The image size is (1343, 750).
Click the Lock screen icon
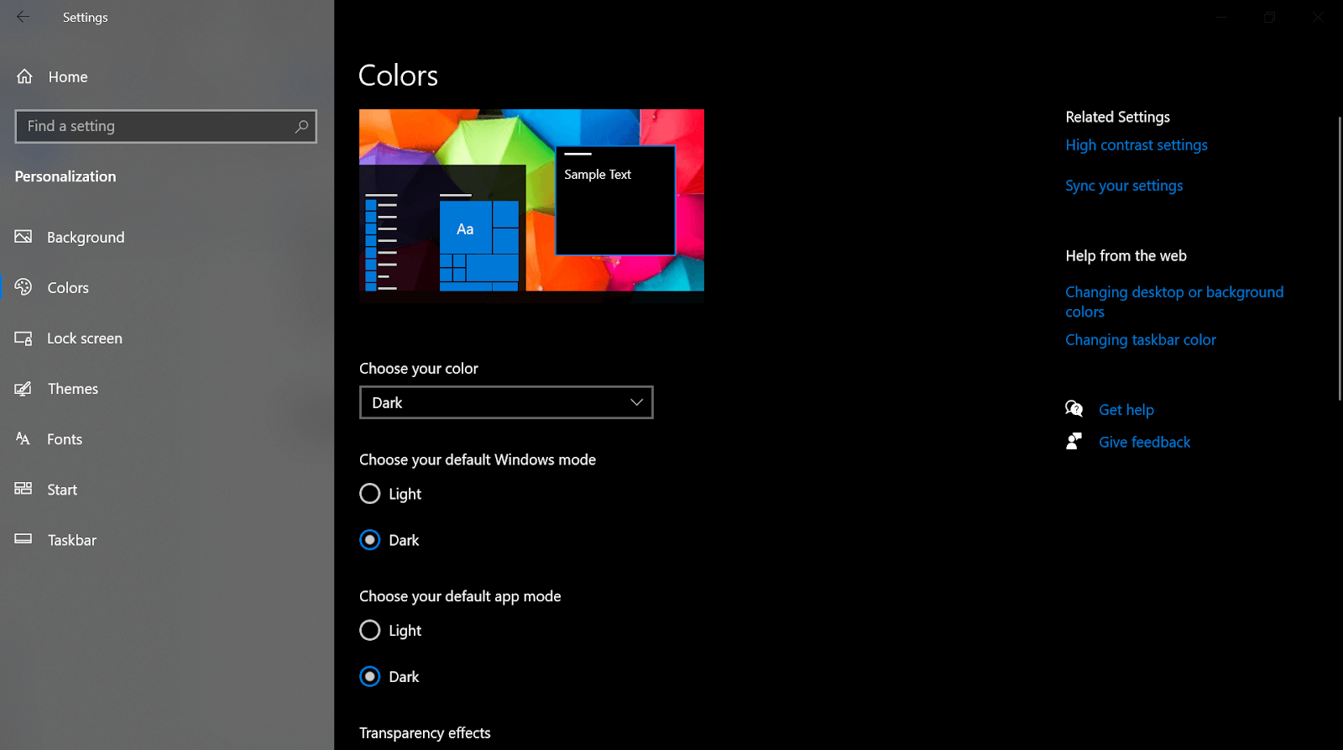tap(24, 338)
